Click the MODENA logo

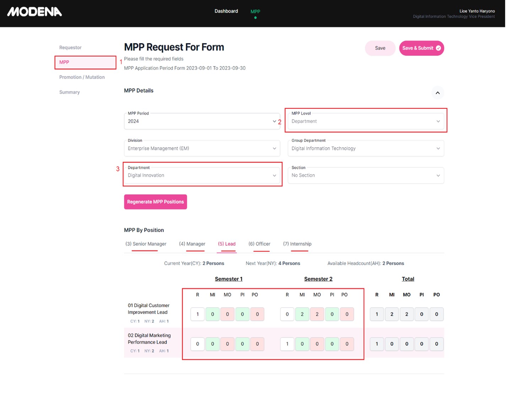(x=34, y=12)
